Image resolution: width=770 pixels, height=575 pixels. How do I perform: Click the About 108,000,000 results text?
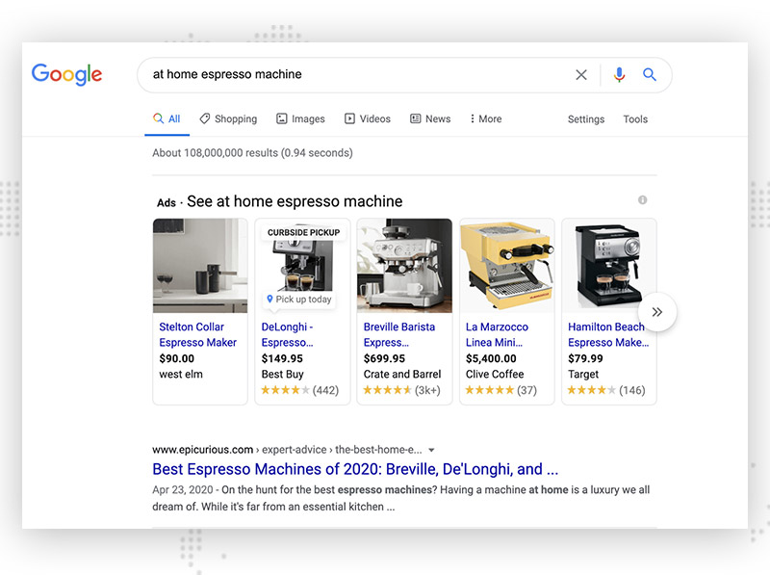[252, 153]
